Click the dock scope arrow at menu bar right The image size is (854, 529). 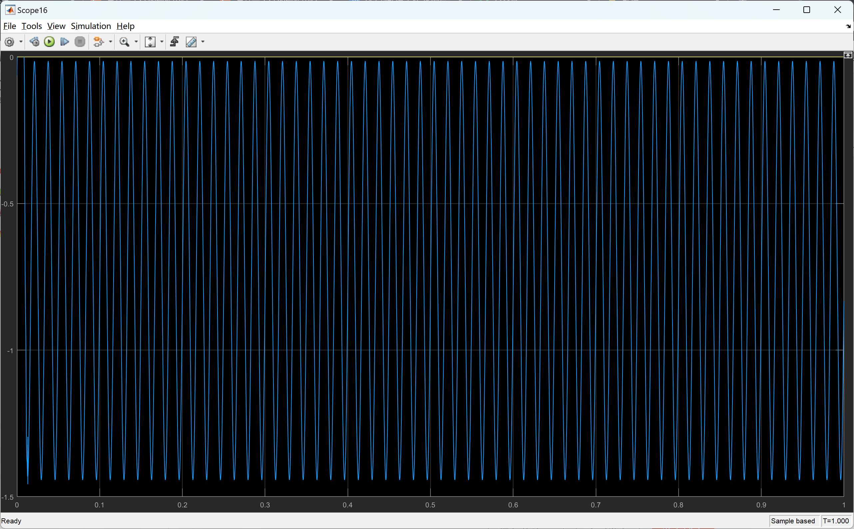pyautogui.click(x=848, y=26)
